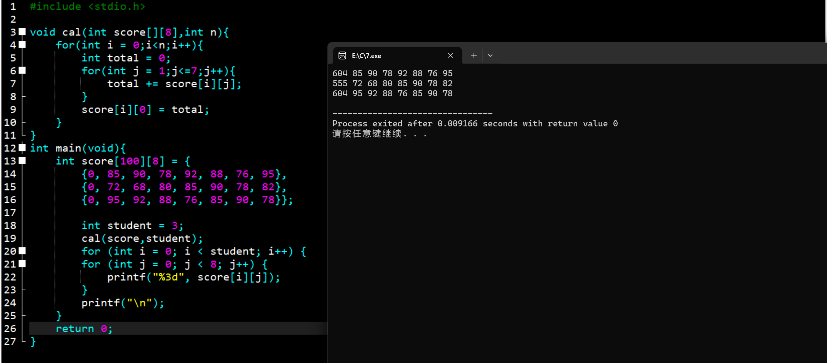Viewport: 827px width, 363px height.
Task: Click the 'int student = 3;' line
Action: click(x=132, y=226)
